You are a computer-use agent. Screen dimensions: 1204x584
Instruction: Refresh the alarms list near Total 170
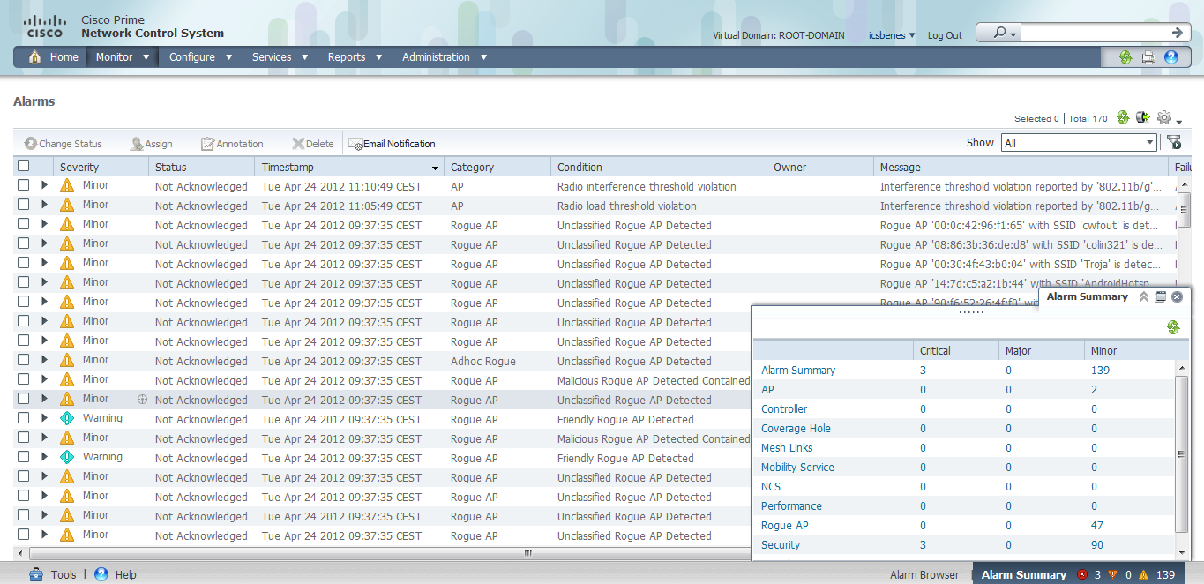1123,117
